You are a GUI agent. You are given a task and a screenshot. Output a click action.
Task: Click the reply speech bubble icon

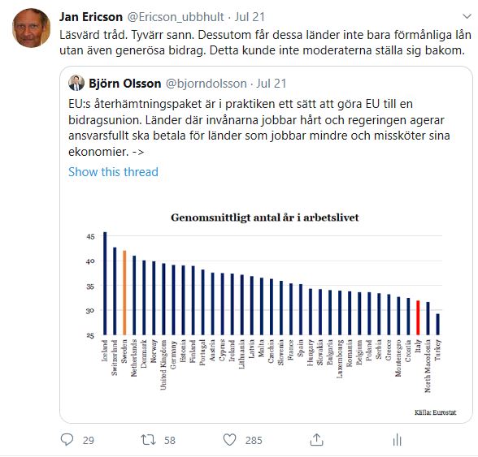pos(67,440)
